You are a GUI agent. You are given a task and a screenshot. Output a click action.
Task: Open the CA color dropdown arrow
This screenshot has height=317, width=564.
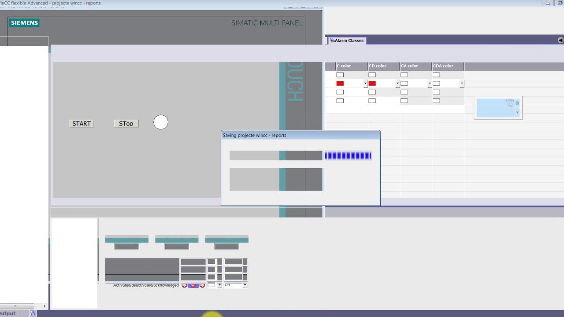[430, 83]
